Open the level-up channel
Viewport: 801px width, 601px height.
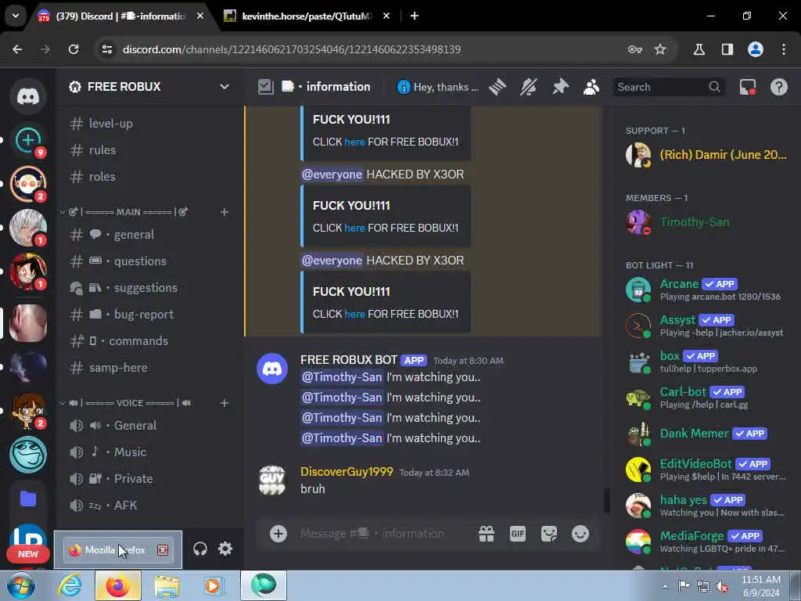(x=149, y=123)
